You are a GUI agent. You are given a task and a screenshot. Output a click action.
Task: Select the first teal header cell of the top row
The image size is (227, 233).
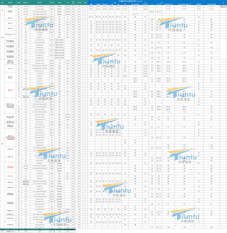(2, 2)
